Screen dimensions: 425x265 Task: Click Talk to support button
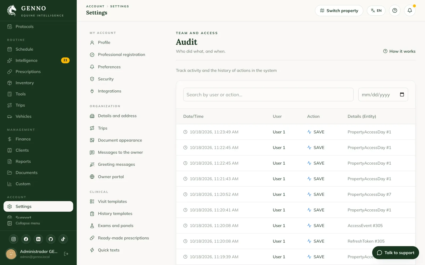(396, 253)
